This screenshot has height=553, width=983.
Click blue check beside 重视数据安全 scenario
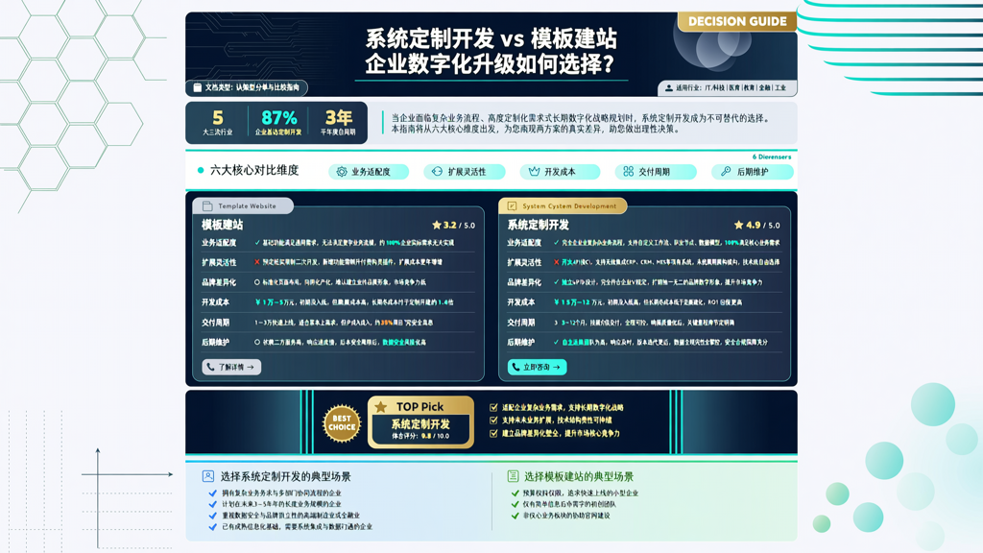click(212, 516)
